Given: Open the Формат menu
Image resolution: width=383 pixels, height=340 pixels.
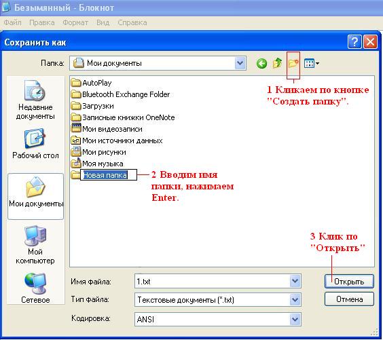Looking at the screenshot, I should [75, 22].
